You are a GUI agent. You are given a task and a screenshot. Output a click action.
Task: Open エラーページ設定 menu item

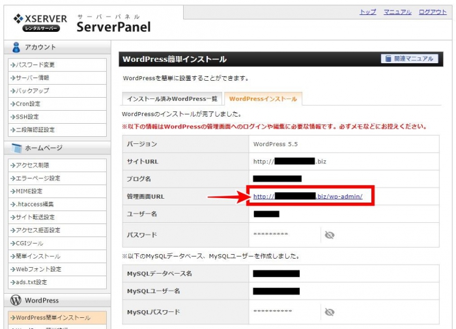point(57,178)
